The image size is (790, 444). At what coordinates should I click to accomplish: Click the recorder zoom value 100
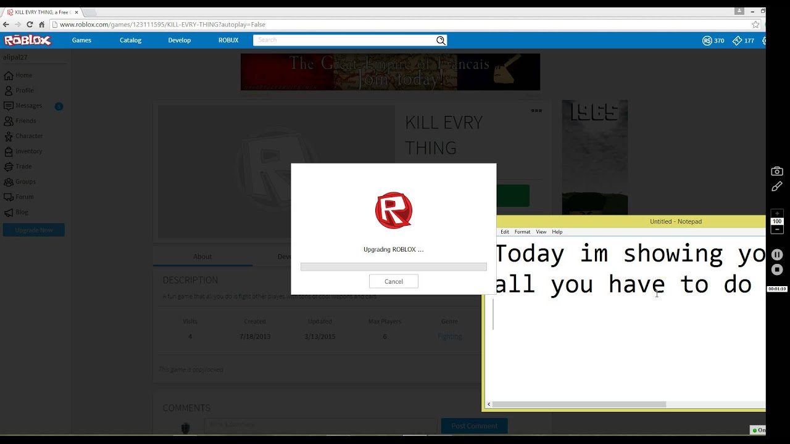tap(777, 221)
